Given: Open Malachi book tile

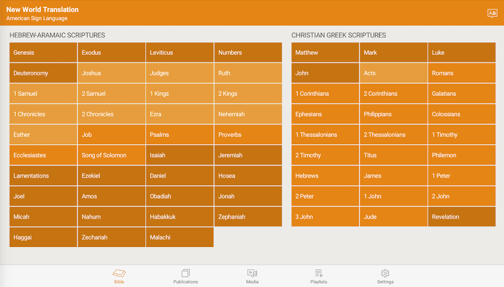Looking at the screenshot, I should (x=180, y=237).
